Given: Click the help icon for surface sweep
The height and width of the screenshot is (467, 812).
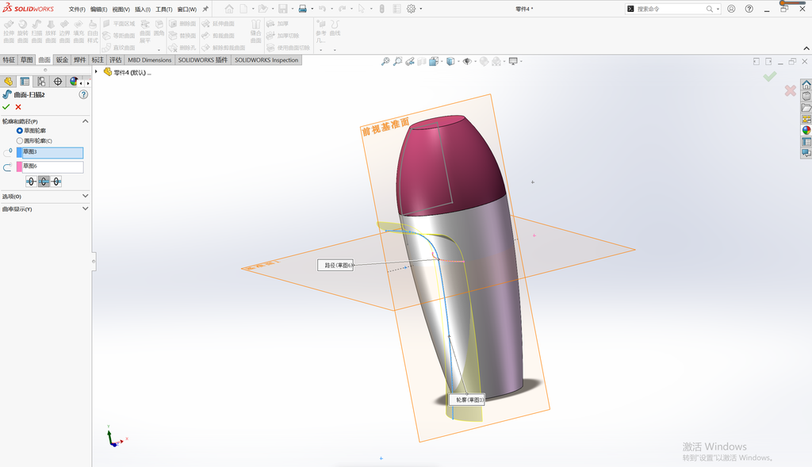Looking at the screenshot, I should coord(83,94).
